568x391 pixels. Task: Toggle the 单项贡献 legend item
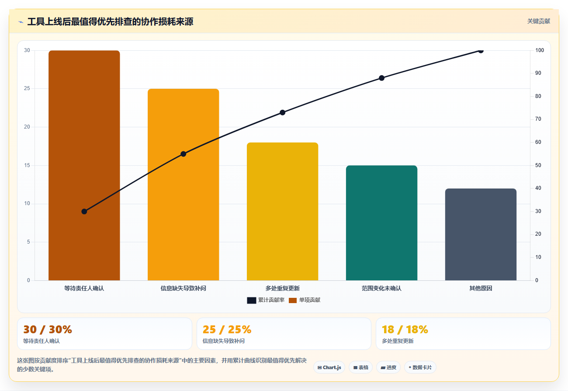(x=304, y=300)
